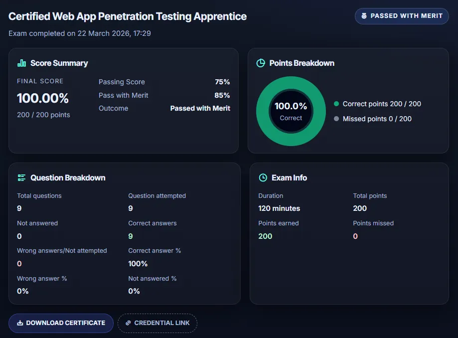
Task: Click the Passed with Merit badge
Action: (x=402, y=16)
